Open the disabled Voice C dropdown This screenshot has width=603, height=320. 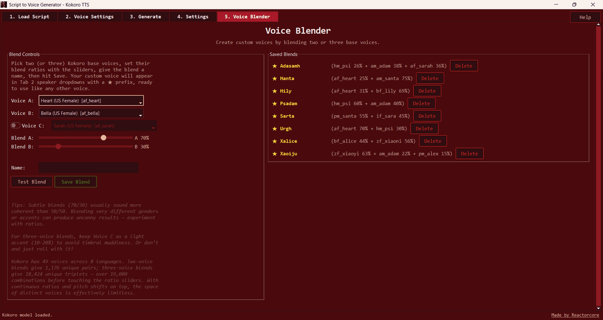[104, 125]
